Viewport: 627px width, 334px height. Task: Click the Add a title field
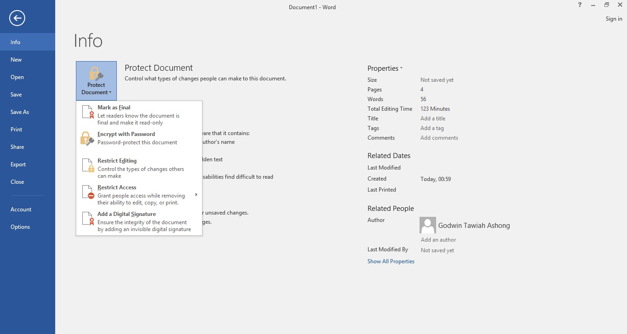pos(433,118)
